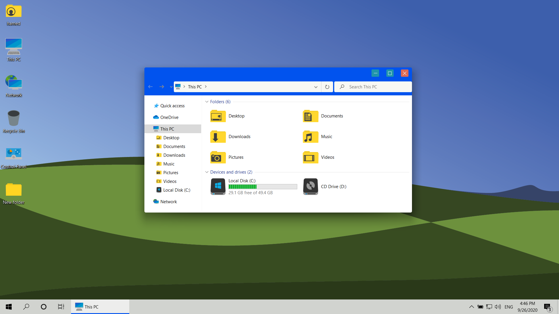Select OneDrive in the sidebar

169,117
